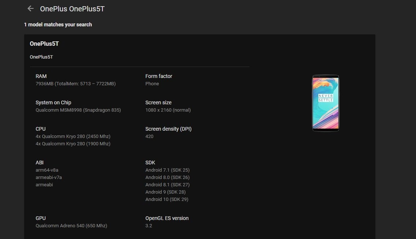
Task: Click the RAM label
Action: pyautogui.click(x=41, y=76)
